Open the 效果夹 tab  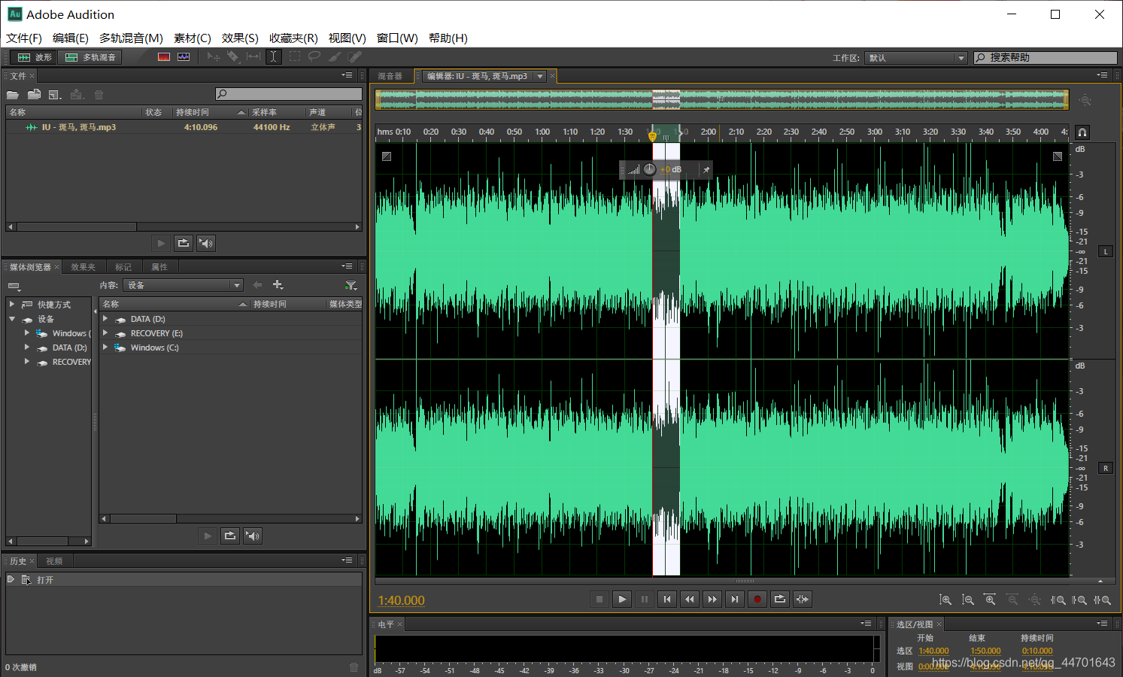(83, 267)
